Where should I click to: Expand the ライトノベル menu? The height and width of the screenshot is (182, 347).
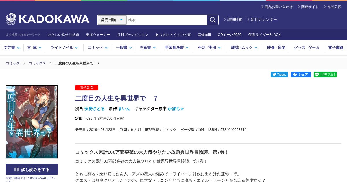(x=64, y=48)
